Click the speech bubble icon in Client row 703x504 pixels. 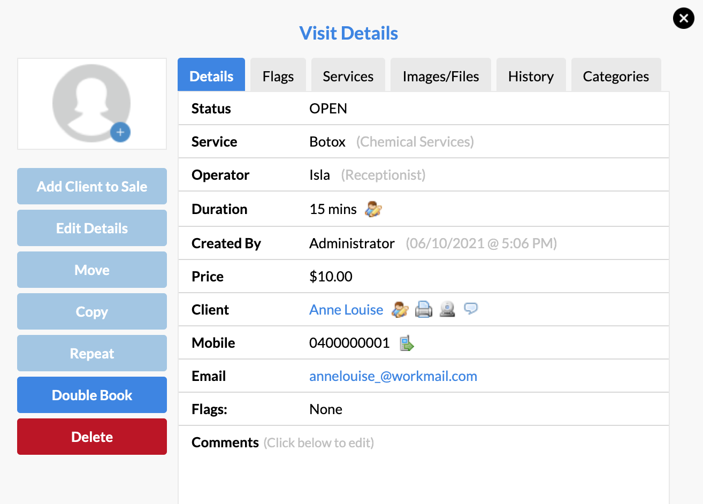coord(471,308)
